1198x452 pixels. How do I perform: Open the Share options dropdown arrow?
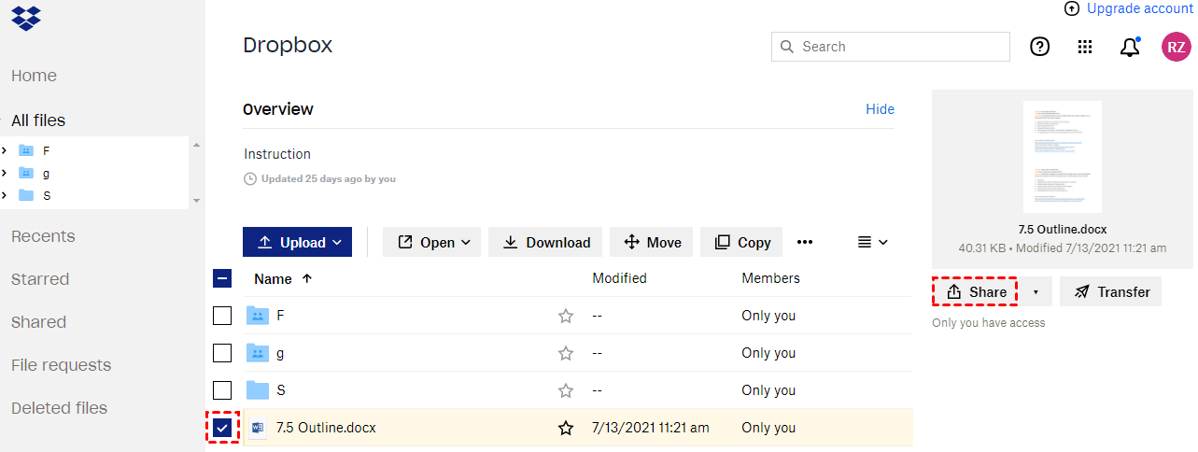click(x=1035, y=292)
